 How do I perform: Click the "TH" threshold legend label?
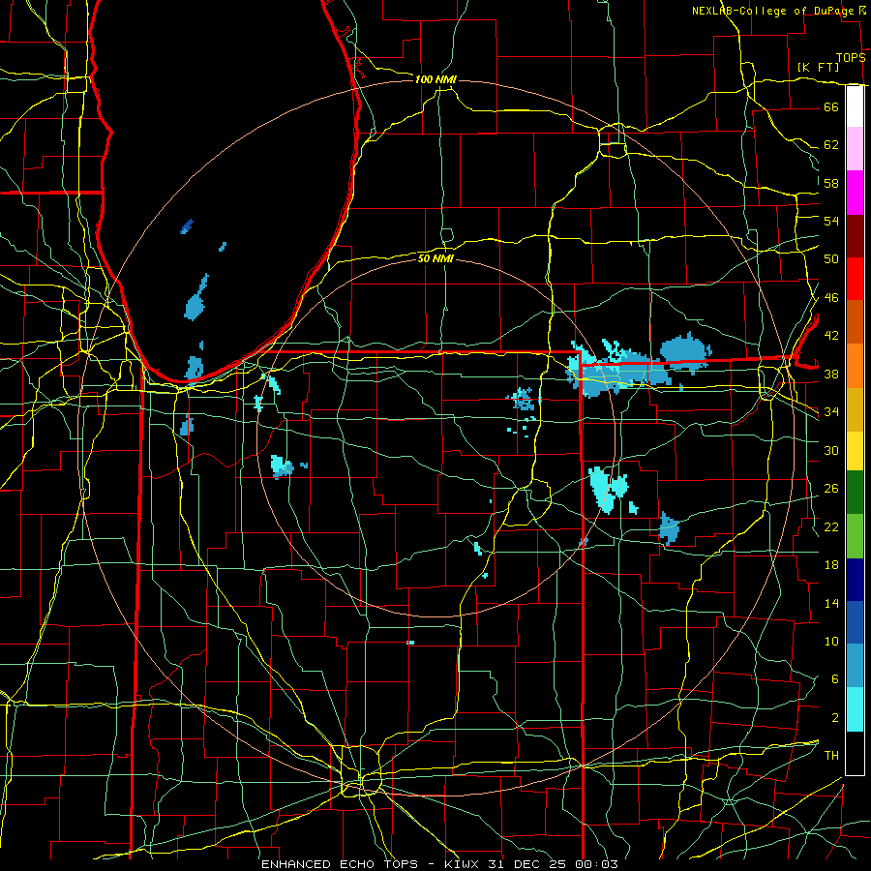pyautogui.click(x=831, y=756)
